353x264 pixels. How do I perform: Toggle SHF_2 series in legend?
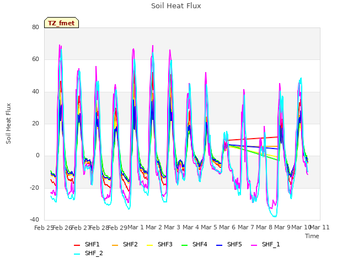tap(88, 253)
